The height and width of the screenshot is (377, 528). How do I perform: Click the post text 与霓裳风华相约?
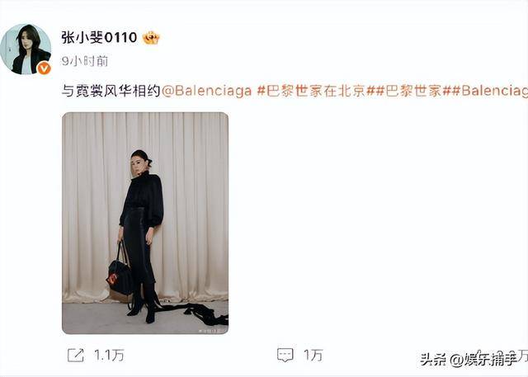coord(111,91)
